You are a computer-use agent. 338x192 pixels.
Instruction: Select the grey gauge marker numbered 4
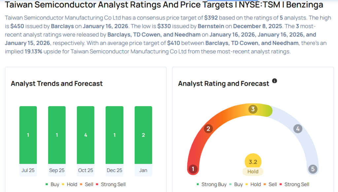tap(298, 129)
